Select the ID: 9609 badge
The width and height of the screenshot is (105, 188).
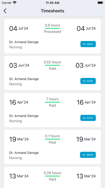(x=88, y=155)
